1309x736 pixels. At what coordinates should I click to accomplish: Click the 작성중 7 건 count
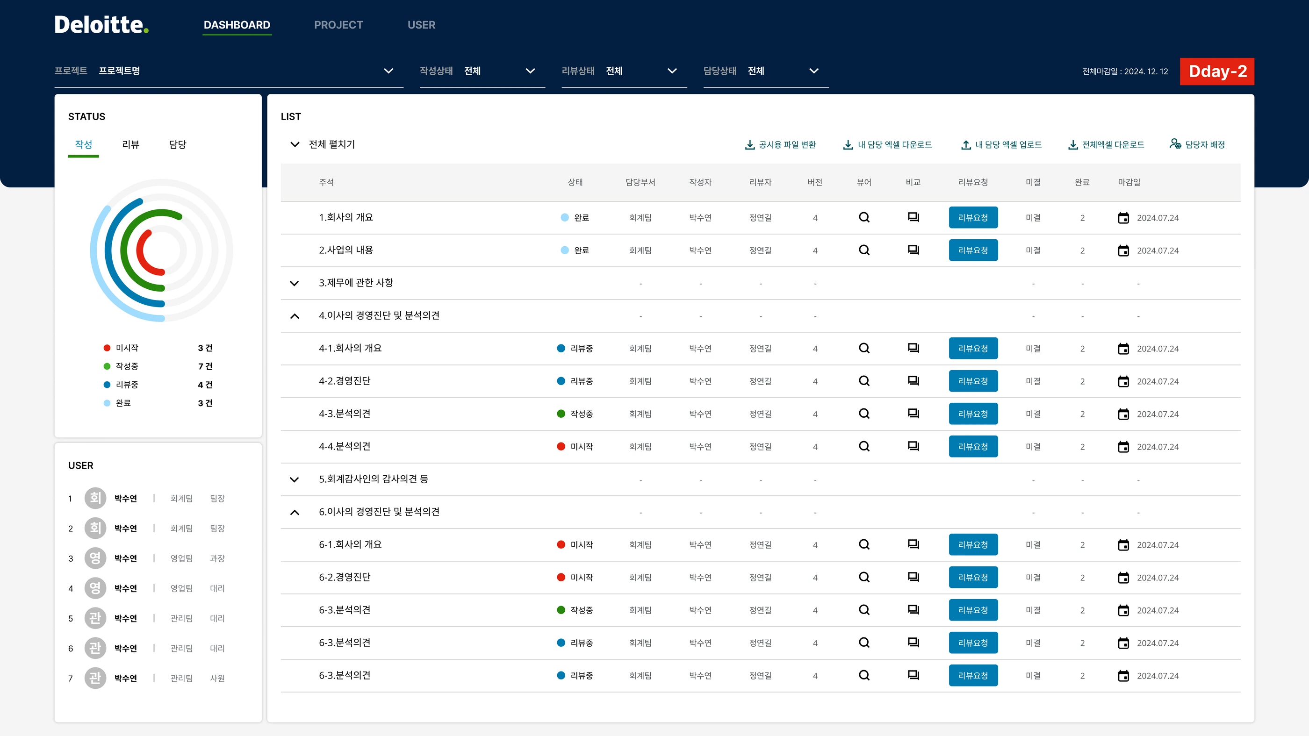[205, 367]
